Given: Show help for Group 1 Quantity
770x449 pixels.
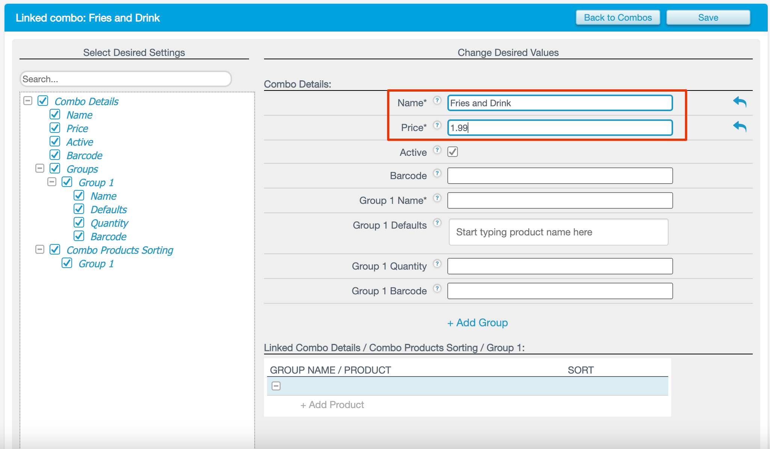Looking at the screenshot, I should pos(437,264).
